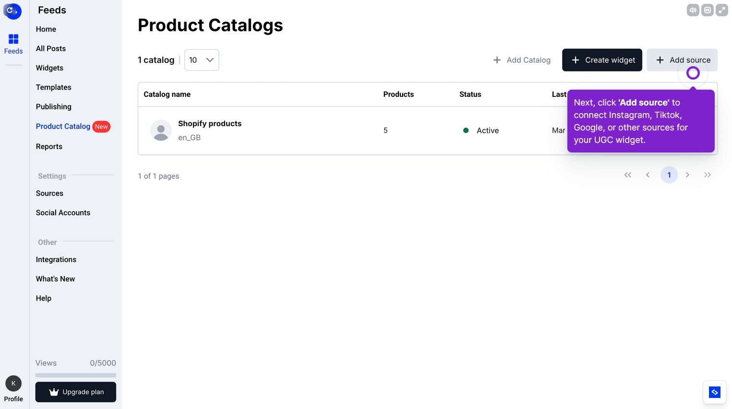Image resolution: width=732 pixels, height=409 pixels.
Task: Click the Create widget button
Action: point(602,59)
